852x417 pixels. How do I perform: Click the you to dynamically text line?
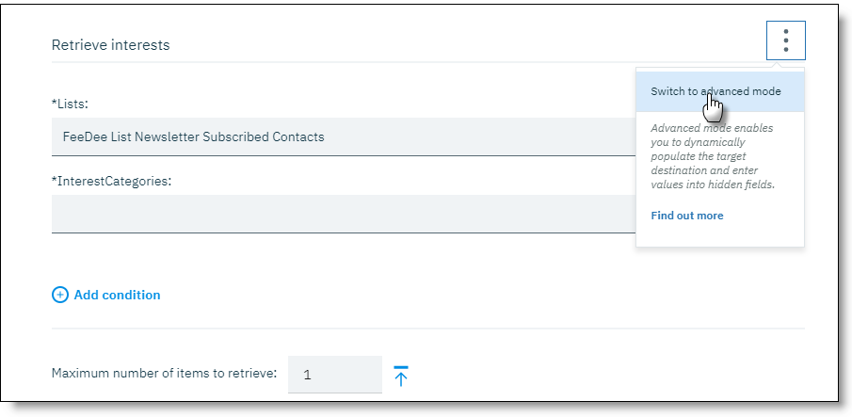point(697,142)
